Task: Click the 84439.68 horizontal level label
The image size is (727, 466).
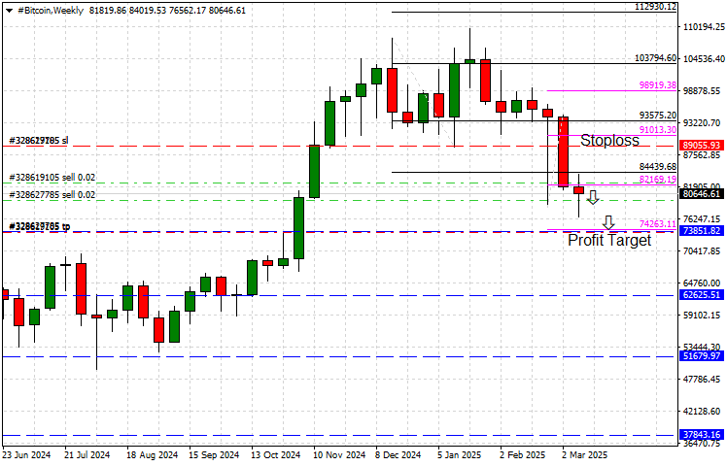Action: pyautogui.click(x=657, y=167)
